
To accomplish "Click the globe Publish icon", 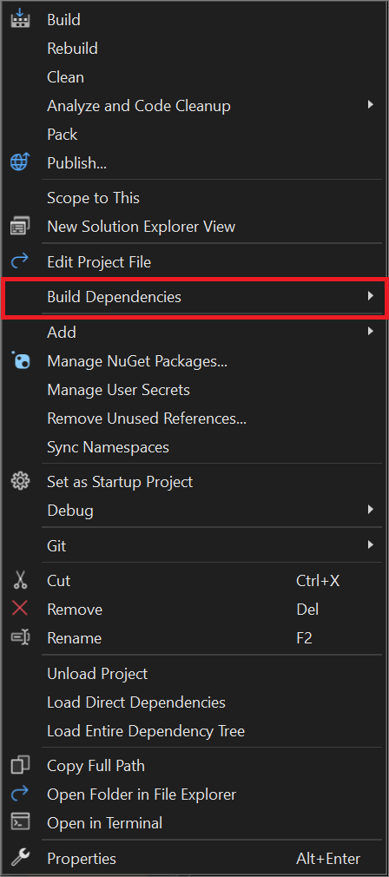I will click(x=21, y=162).
